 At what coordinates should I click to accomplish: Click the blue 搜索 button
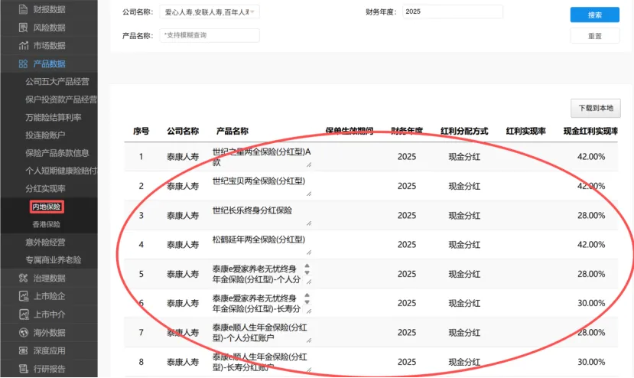(594, 15)
